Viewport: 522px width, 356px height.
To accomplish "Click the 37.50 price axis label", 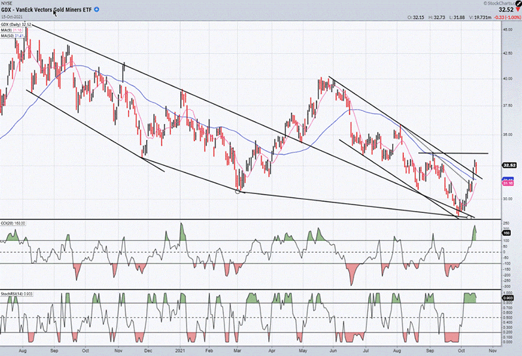I will pyautogui.click(x=508, y=106).
